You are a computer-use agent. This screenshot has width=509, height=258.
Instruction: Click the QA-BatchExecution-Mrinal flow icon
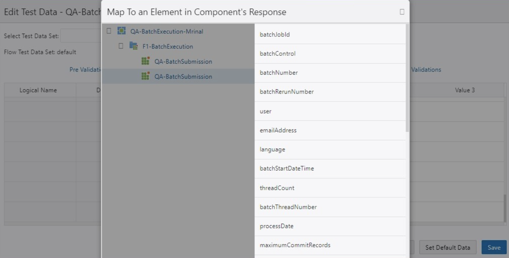coord(122,31)
